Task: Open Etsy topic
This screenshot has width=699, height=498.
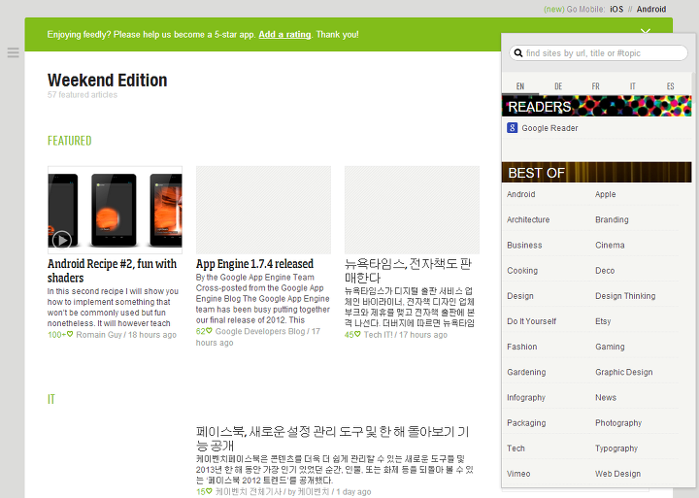Action: pos(603,321)
